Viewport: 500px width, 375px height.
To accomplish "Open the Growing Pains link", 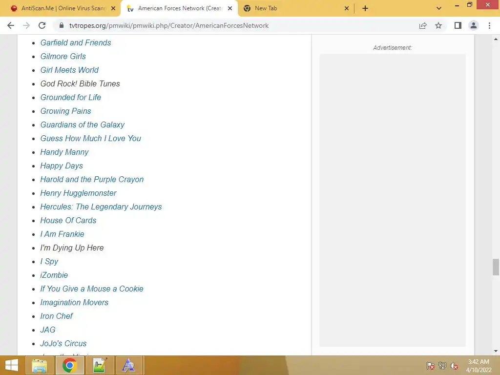I will point(65,111).
